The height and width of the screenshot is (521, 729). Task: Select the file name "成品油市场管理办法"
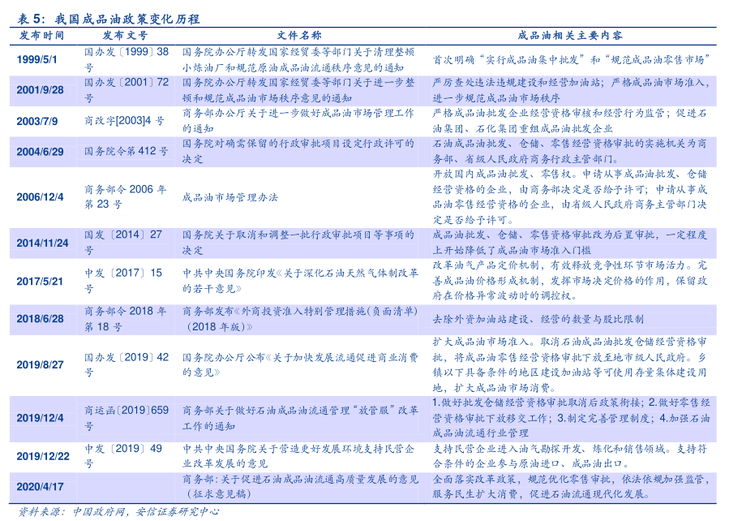230,196
